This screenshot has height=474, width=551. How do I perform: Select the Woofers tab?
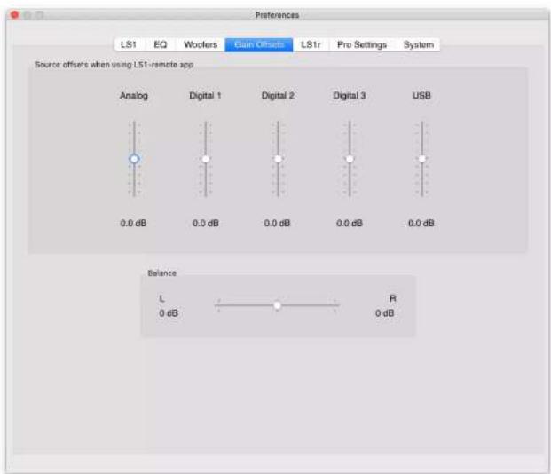pyautogui.click(x=201, y=44)
